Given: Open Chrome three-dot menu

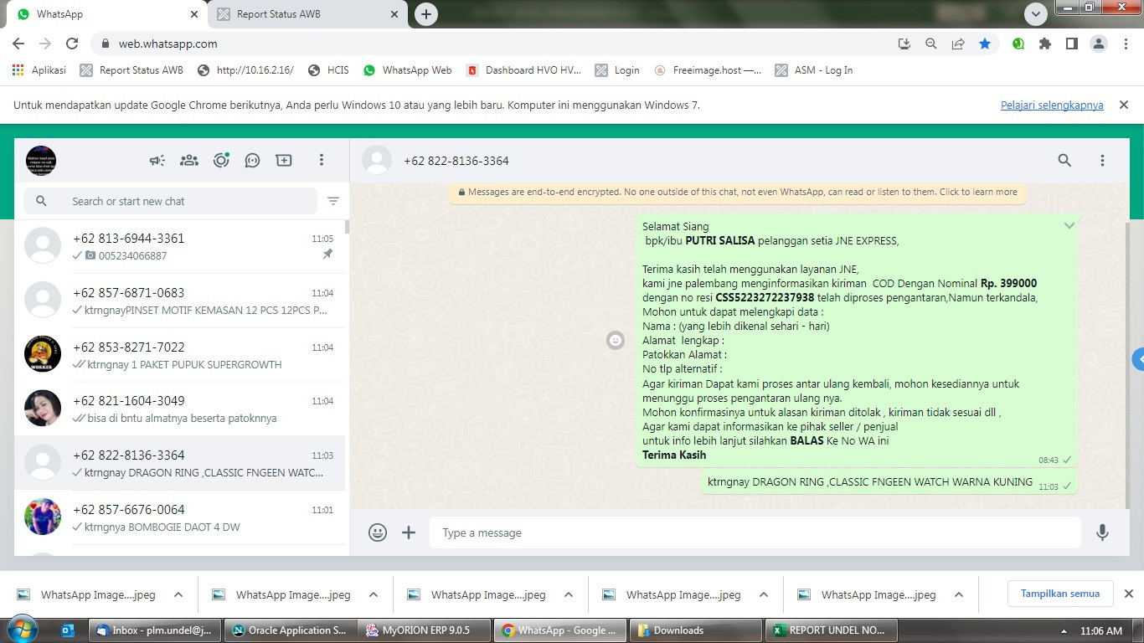Looking at the screenshot, I should tap(1126, 44).
